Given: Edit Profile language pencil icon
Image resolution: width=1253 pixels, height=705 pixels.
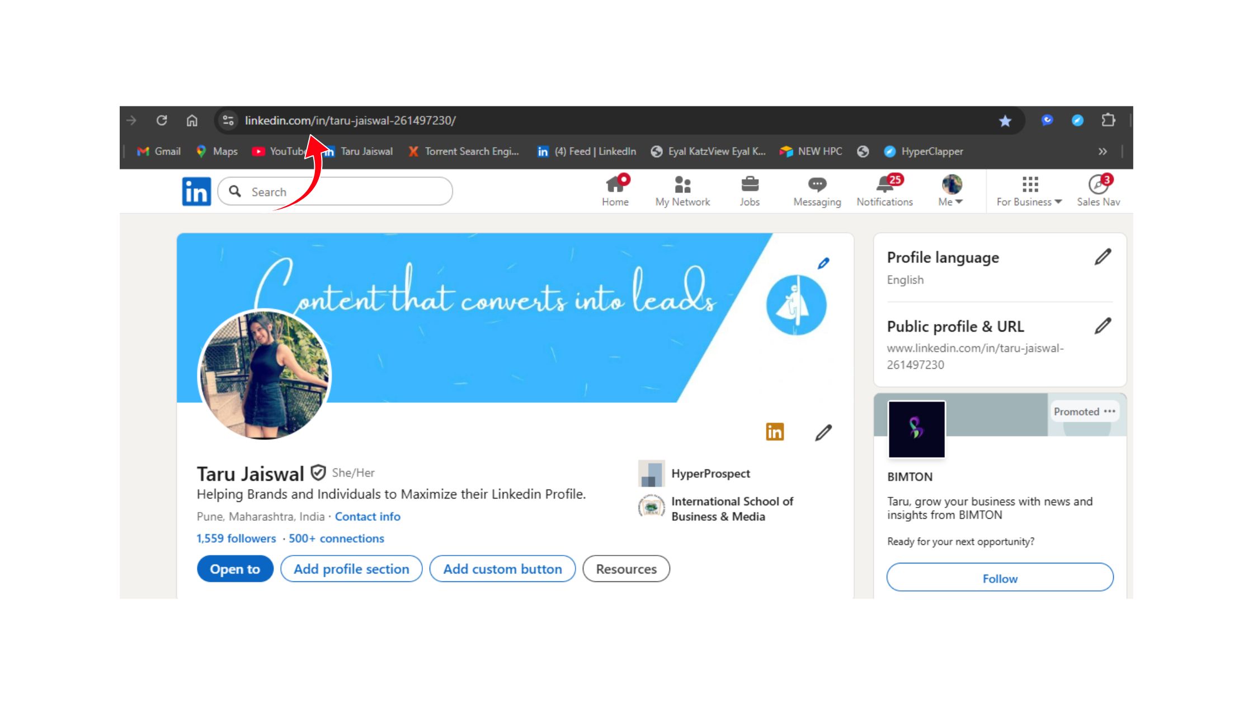Looking at the screenshot, I should click(x=1103, y=257).
